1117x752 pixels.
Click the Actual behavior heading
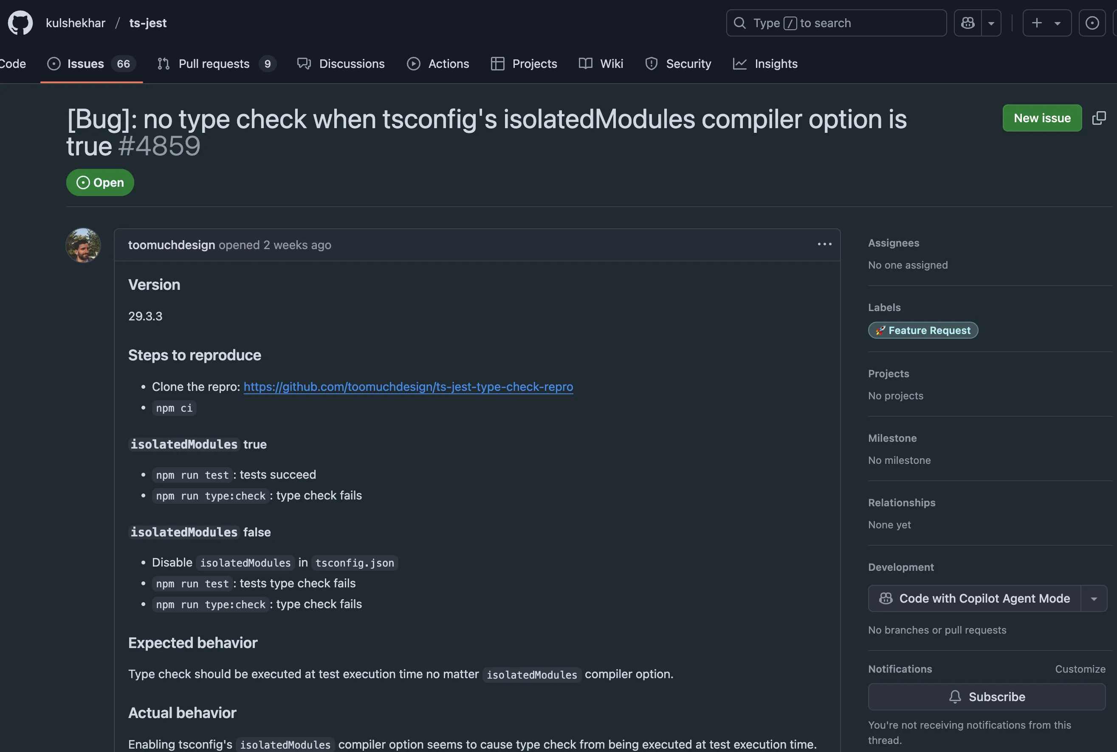click(x=182, y=713)
